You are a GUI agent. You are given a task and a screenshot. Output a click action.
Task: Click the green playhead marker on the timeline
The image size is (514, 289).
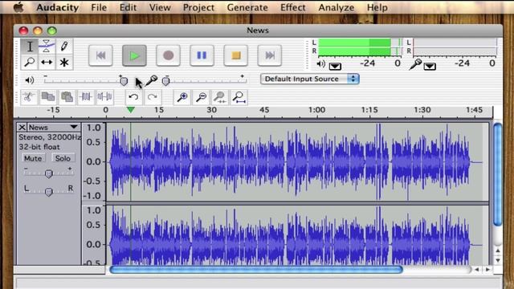[131, 110]
